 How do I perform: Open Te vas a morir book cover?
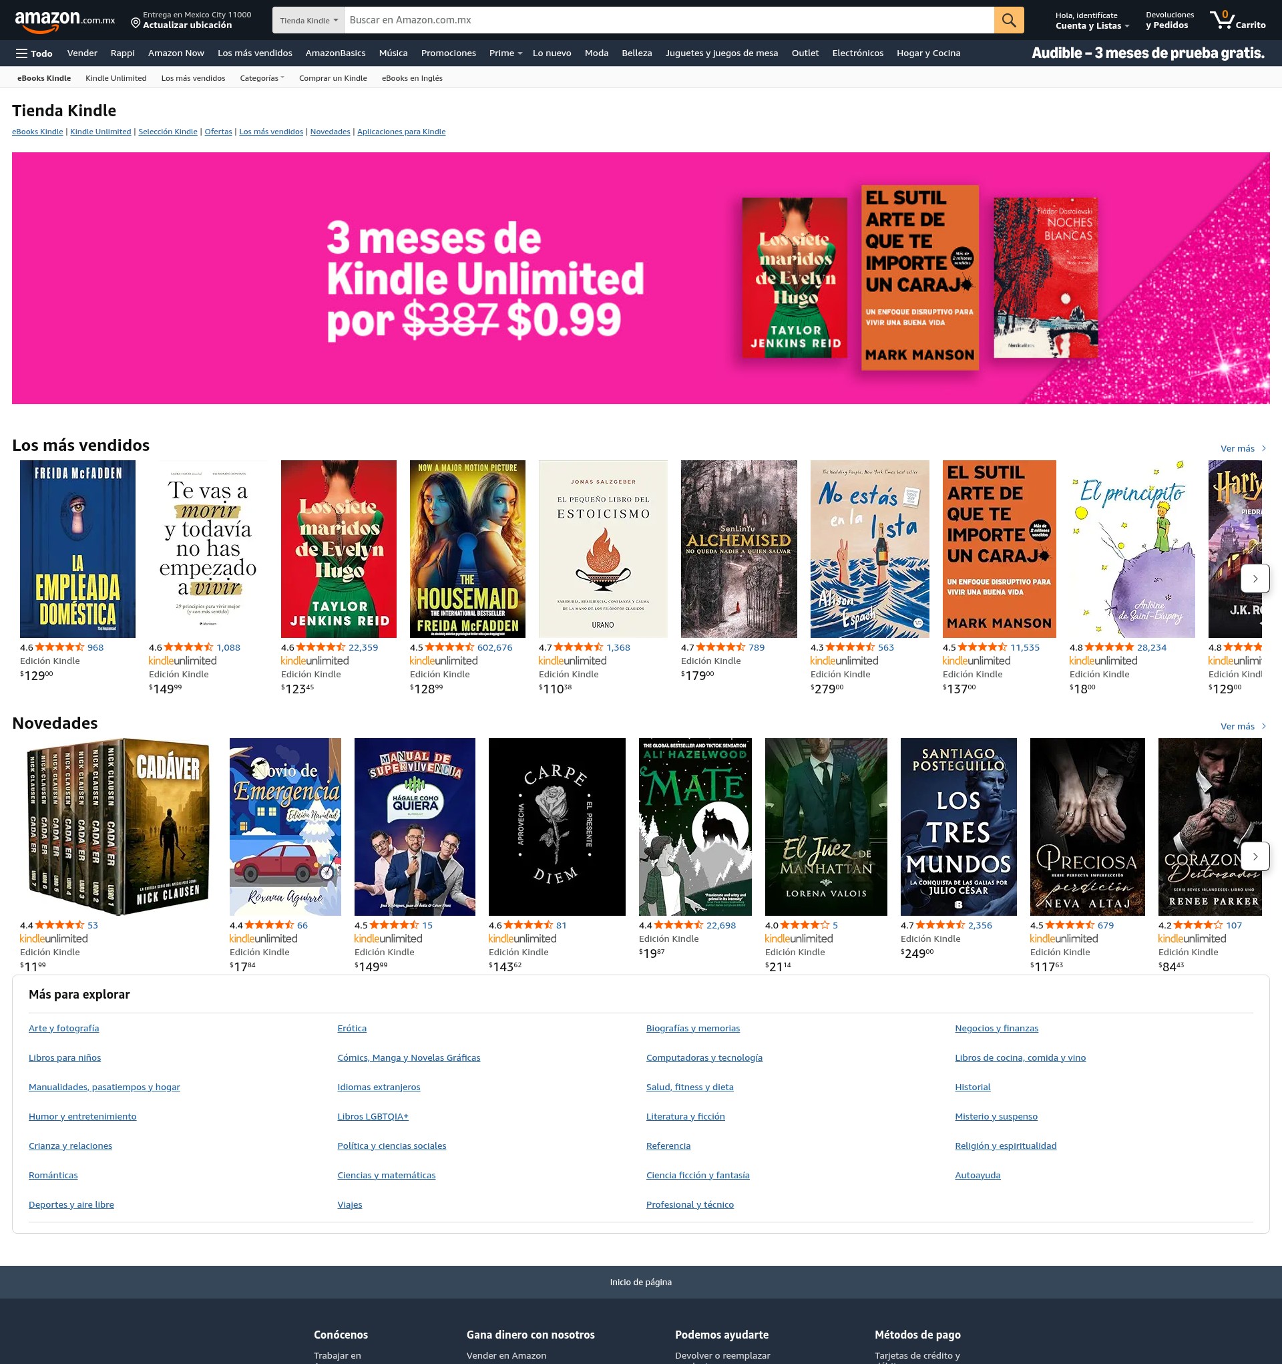(208, 549)
